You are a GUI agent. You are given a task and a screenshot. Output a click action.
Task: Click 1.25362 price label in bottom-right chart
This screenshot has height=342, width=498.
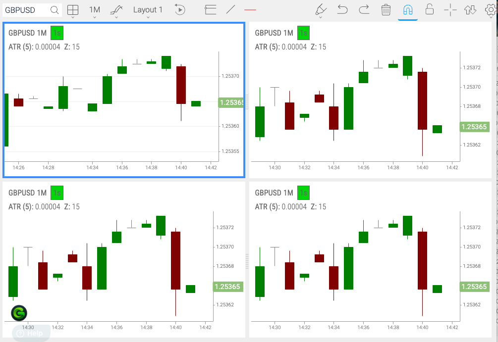point(472,305)
